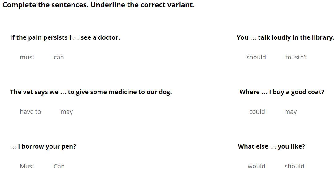The image size is (335, 173).
Task: Choose 'would' for 'What else you like'
Action: click(256, 166)
